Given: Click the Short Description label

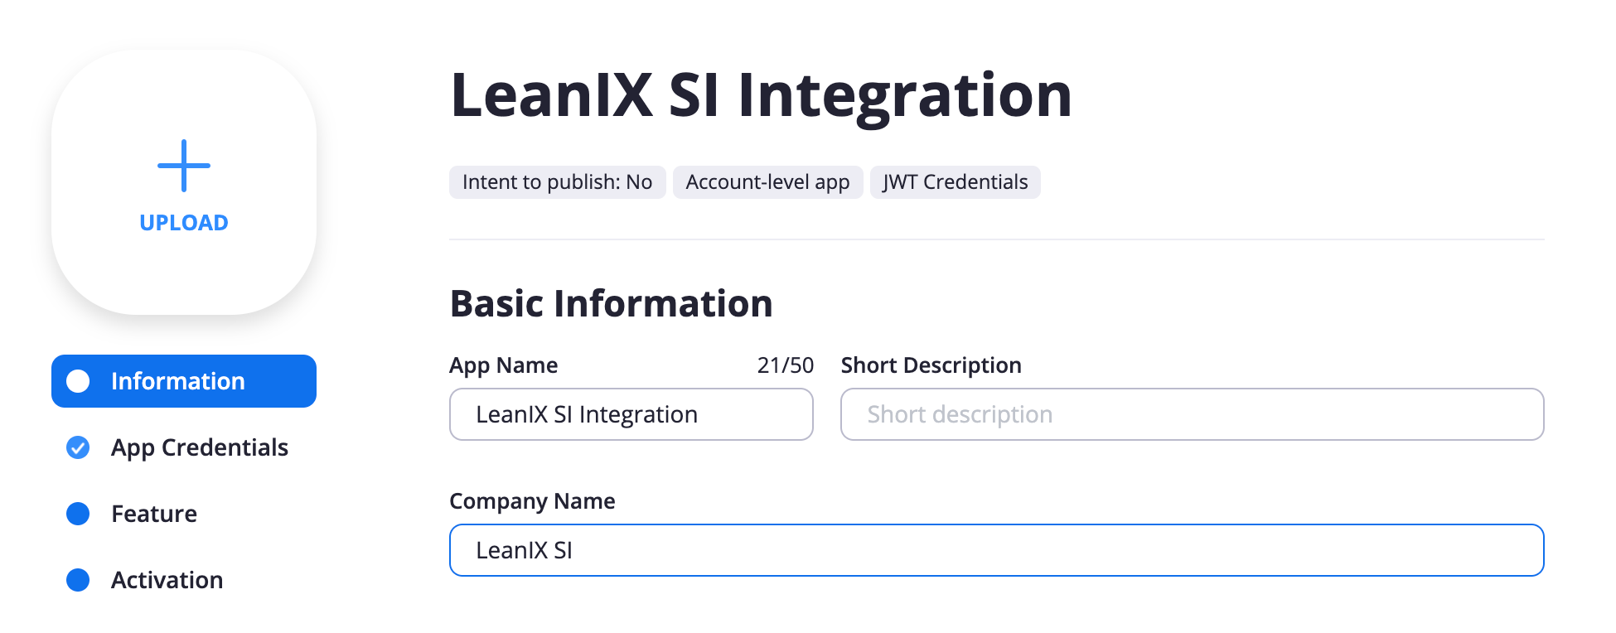Looking at the screenshot, I should [x=931, y=366].
